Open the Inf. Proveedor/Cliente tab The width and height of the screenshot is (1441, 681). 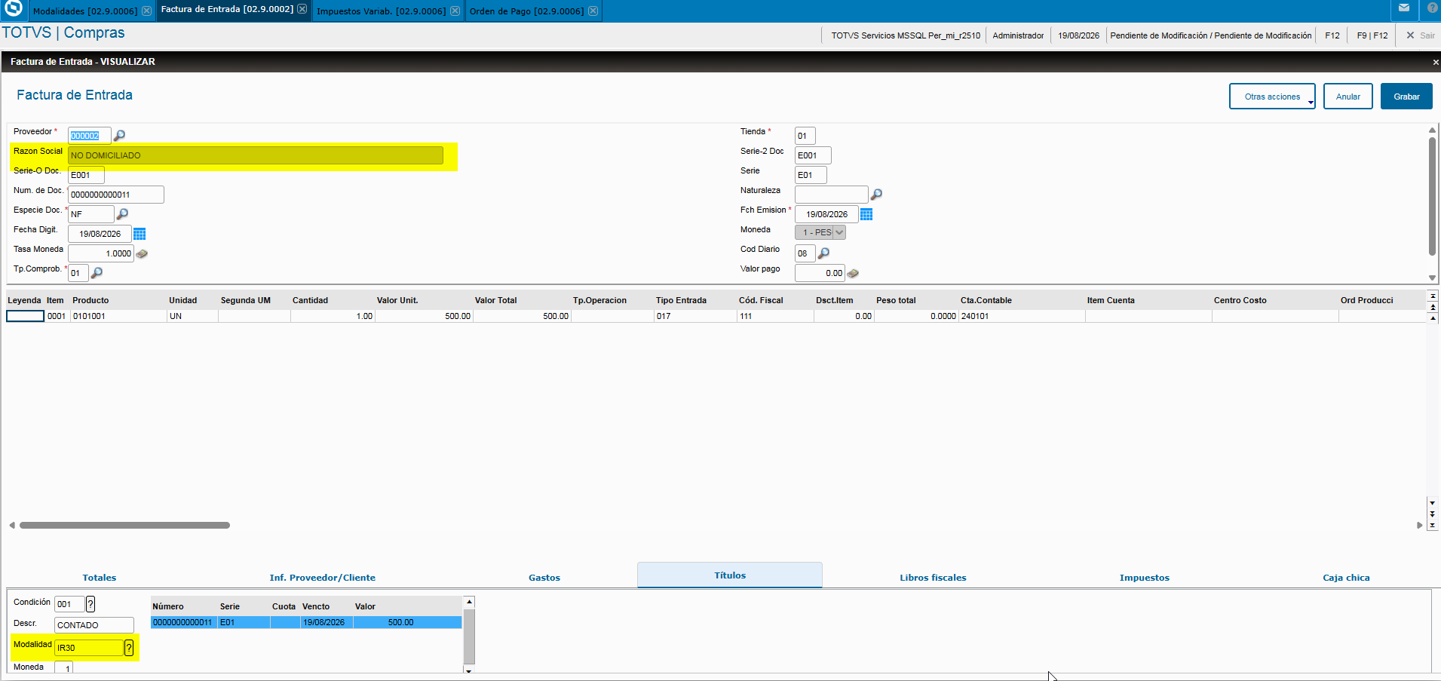(323, 578)
